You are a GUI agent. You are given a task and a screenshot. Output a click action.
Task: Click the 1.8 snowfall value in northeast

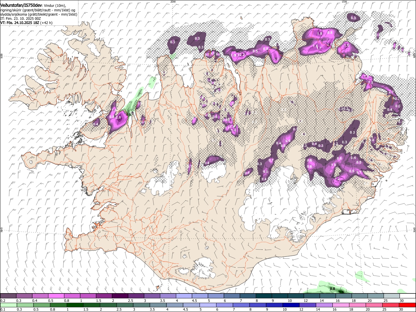point(319,33)
